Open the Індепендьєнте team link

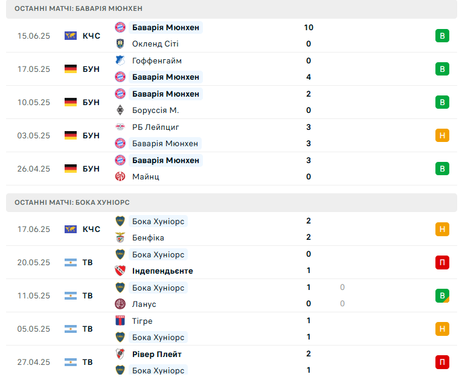point(162,271)
